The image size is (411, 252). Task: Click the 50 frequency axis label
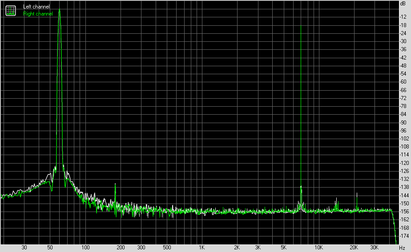[x=50, y=247]
